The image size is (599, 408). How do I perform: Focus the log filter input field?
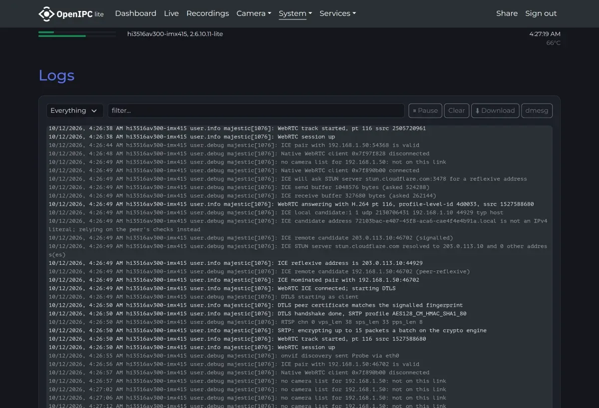coord(256,111)
